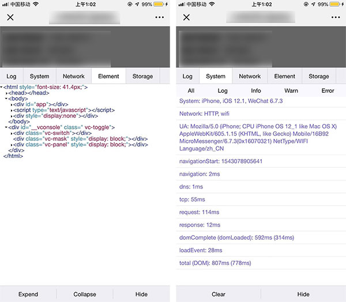Tap the wifi icon on right phone status bar
Screen dimensions: 346x302
[212, 4]
